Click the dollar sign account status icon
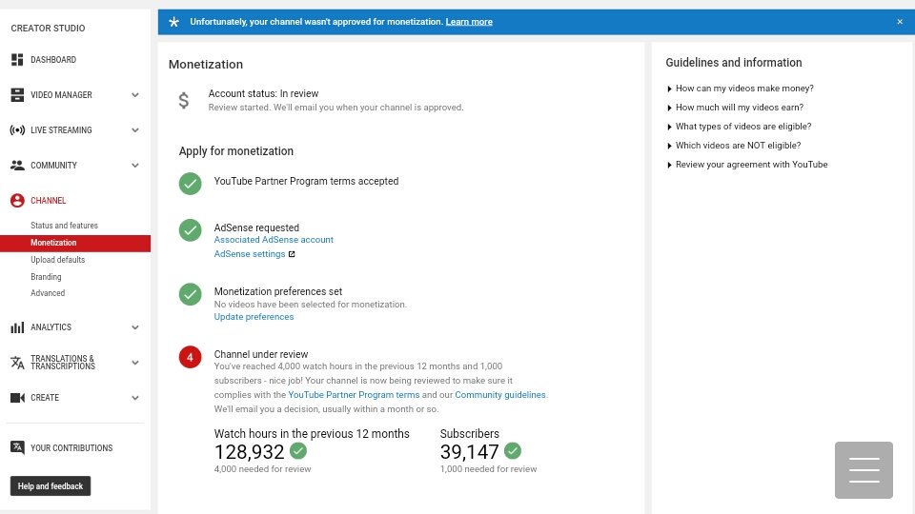The image size is (915, 514). tap(184, 101)
